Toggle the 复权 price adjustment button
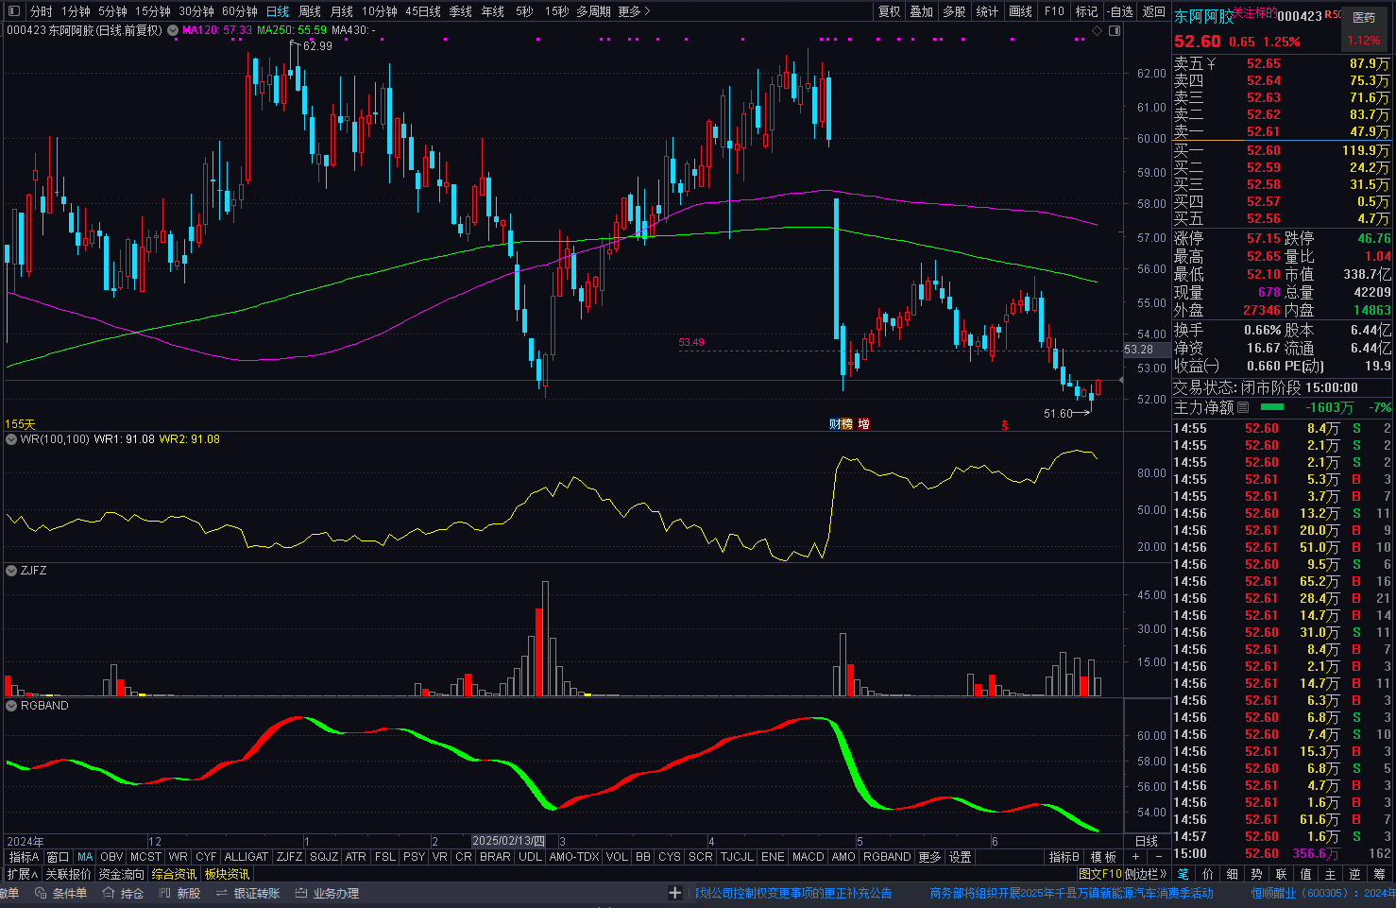 pyautogui.click(x=890, y=11)
